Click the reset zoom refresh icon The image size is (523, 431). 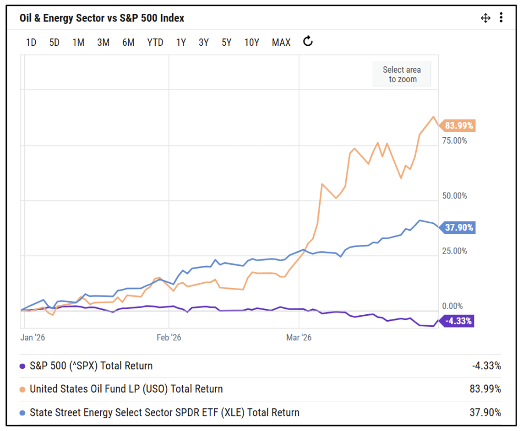click(x=308, y=42)
